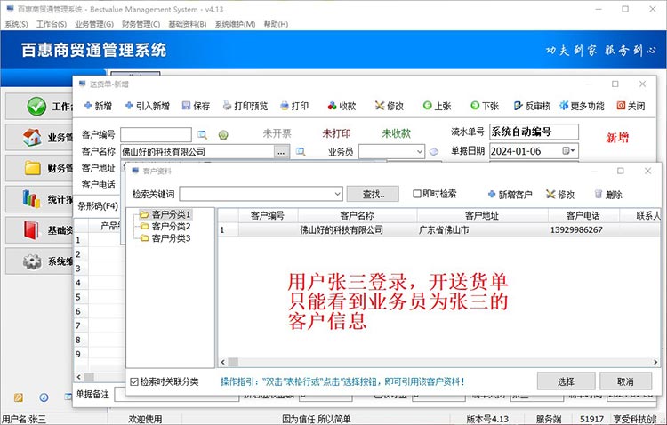Click 修改 in the customer dialog toolbar

[560, 195]
